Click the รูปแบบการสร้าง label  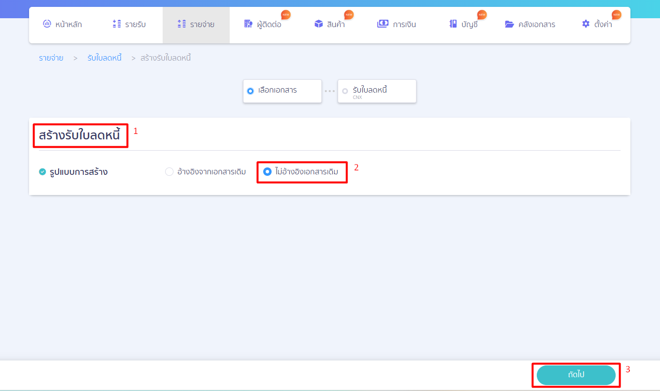coord(79,172)
